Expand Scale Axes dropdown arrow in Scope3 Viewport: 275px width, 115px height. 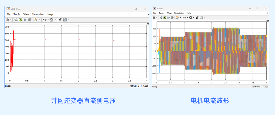point(193,18)
